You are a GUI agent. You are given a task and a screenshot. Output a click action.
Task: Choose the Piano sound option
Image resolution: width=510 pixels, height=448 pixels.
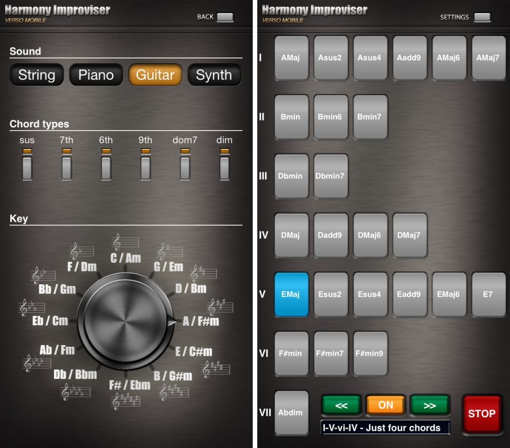point(96,75)
